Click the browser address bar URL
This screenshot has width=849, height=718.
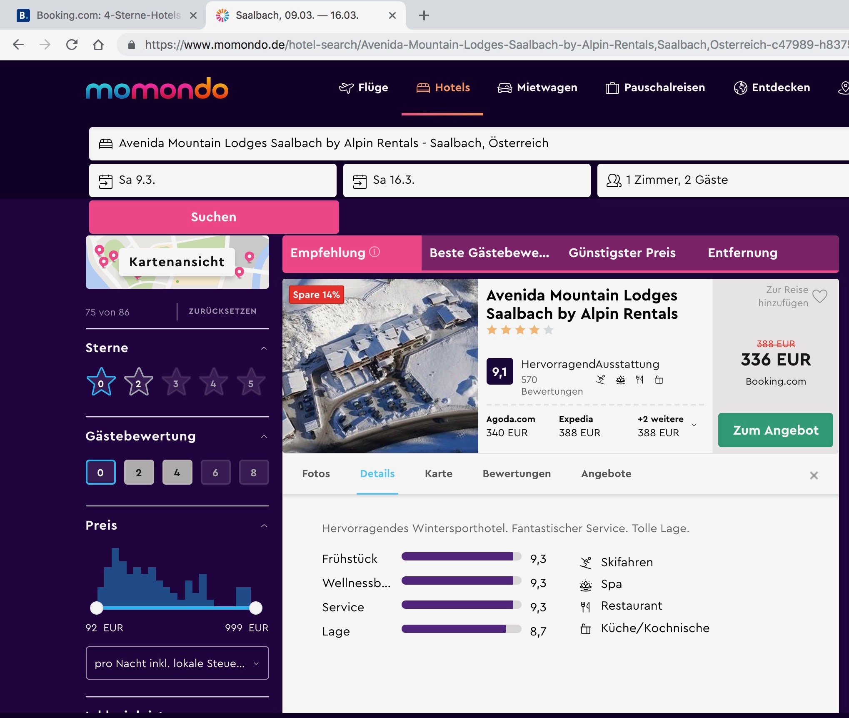496,45
